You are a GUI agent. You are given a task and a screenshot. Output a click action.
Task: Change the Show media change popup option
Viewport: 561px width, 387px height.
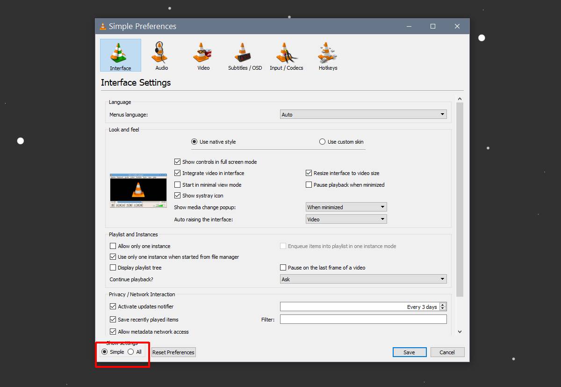346,206
